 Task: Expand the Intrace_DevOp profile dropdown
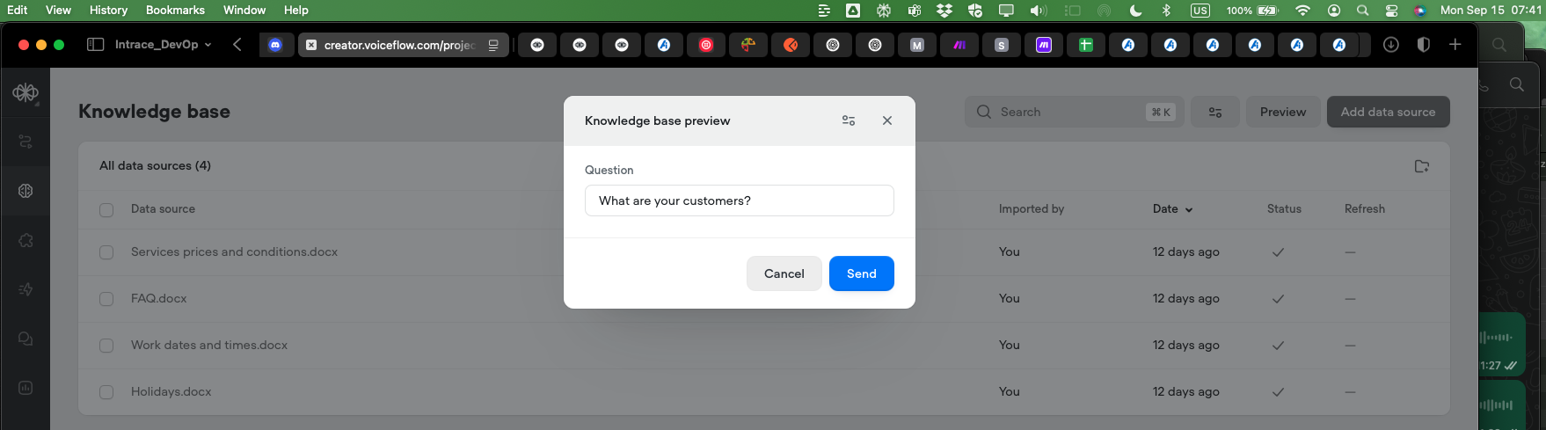pyautogui.click(x=163, y=44)
